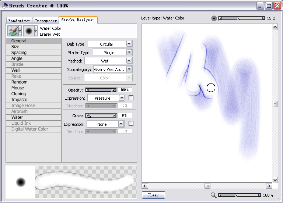
Task: Toggle invert checkbox for Grain expression
Action: [131, 124]
